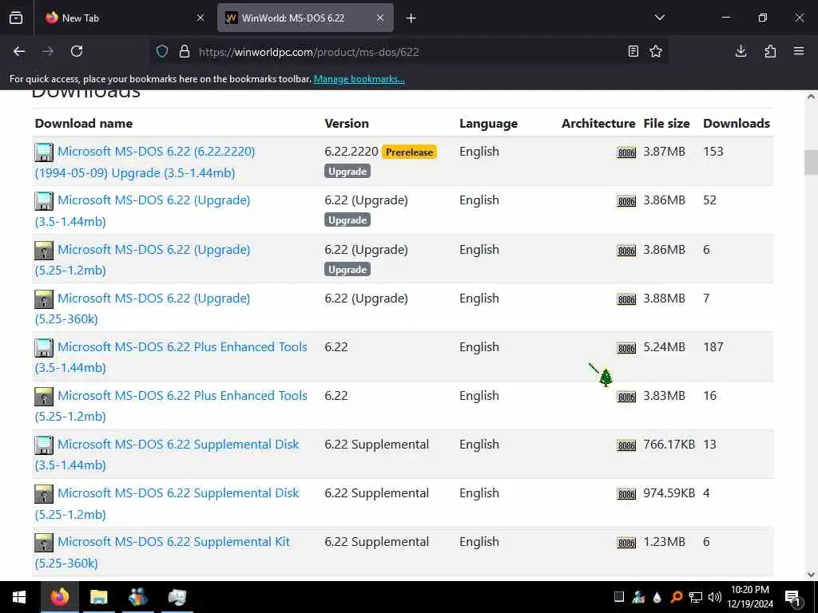Open the Firefox hamburger application menu
This screenshot has height=613, width=818.
pos(799,51)
